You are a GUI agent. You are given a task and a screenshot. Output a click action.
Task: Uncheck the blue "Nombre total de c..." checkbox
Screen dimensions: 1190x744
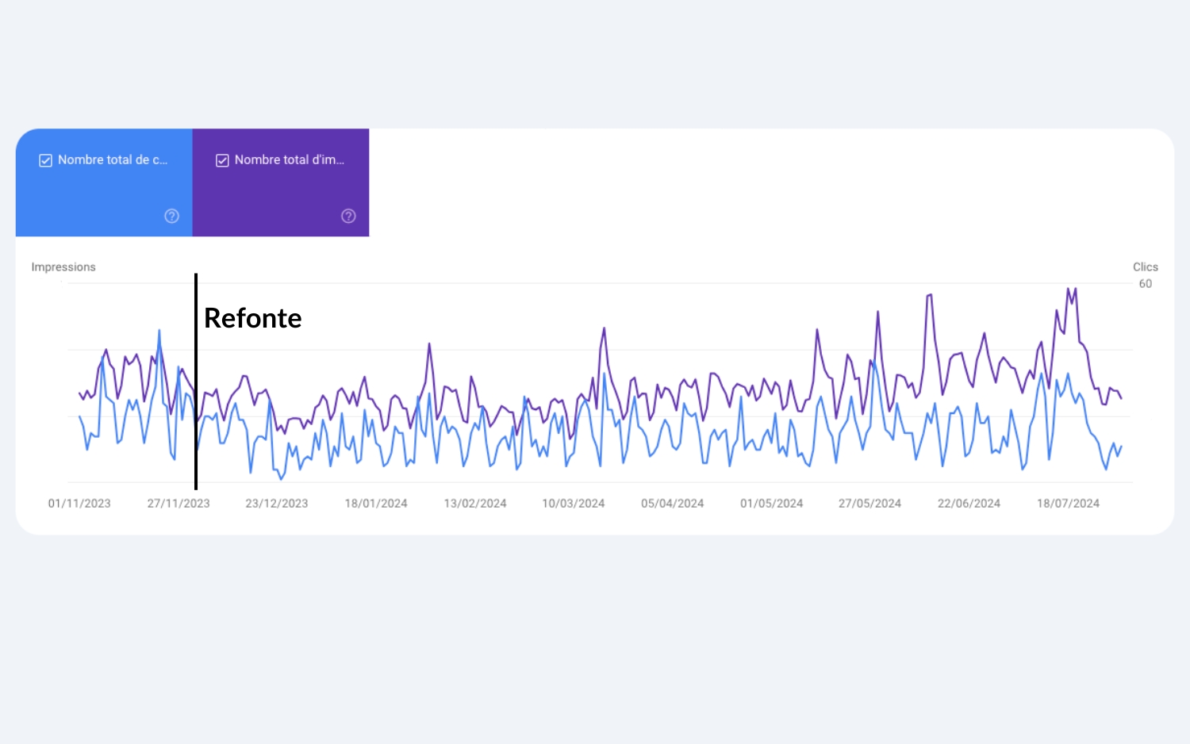click(x=46, y=160)
